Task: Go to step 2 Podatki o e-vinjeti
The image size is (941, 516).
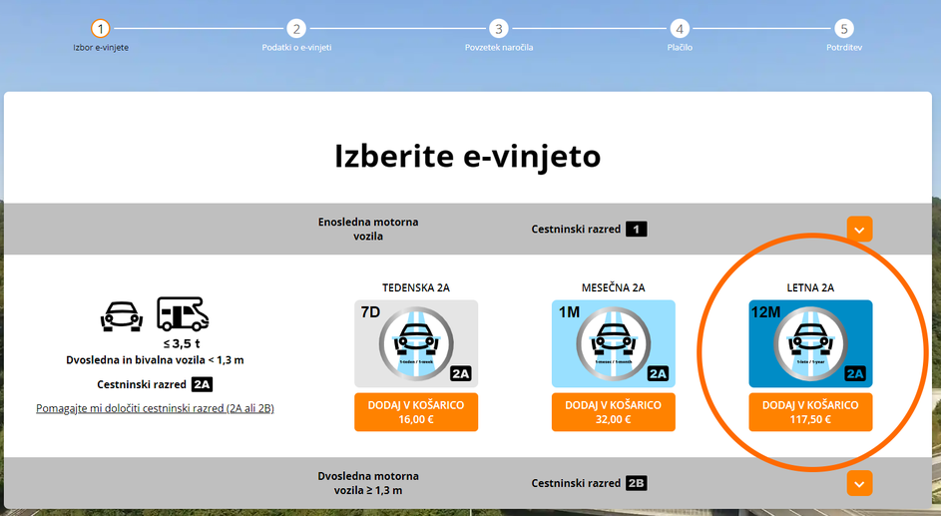Action: pos(296,29)
